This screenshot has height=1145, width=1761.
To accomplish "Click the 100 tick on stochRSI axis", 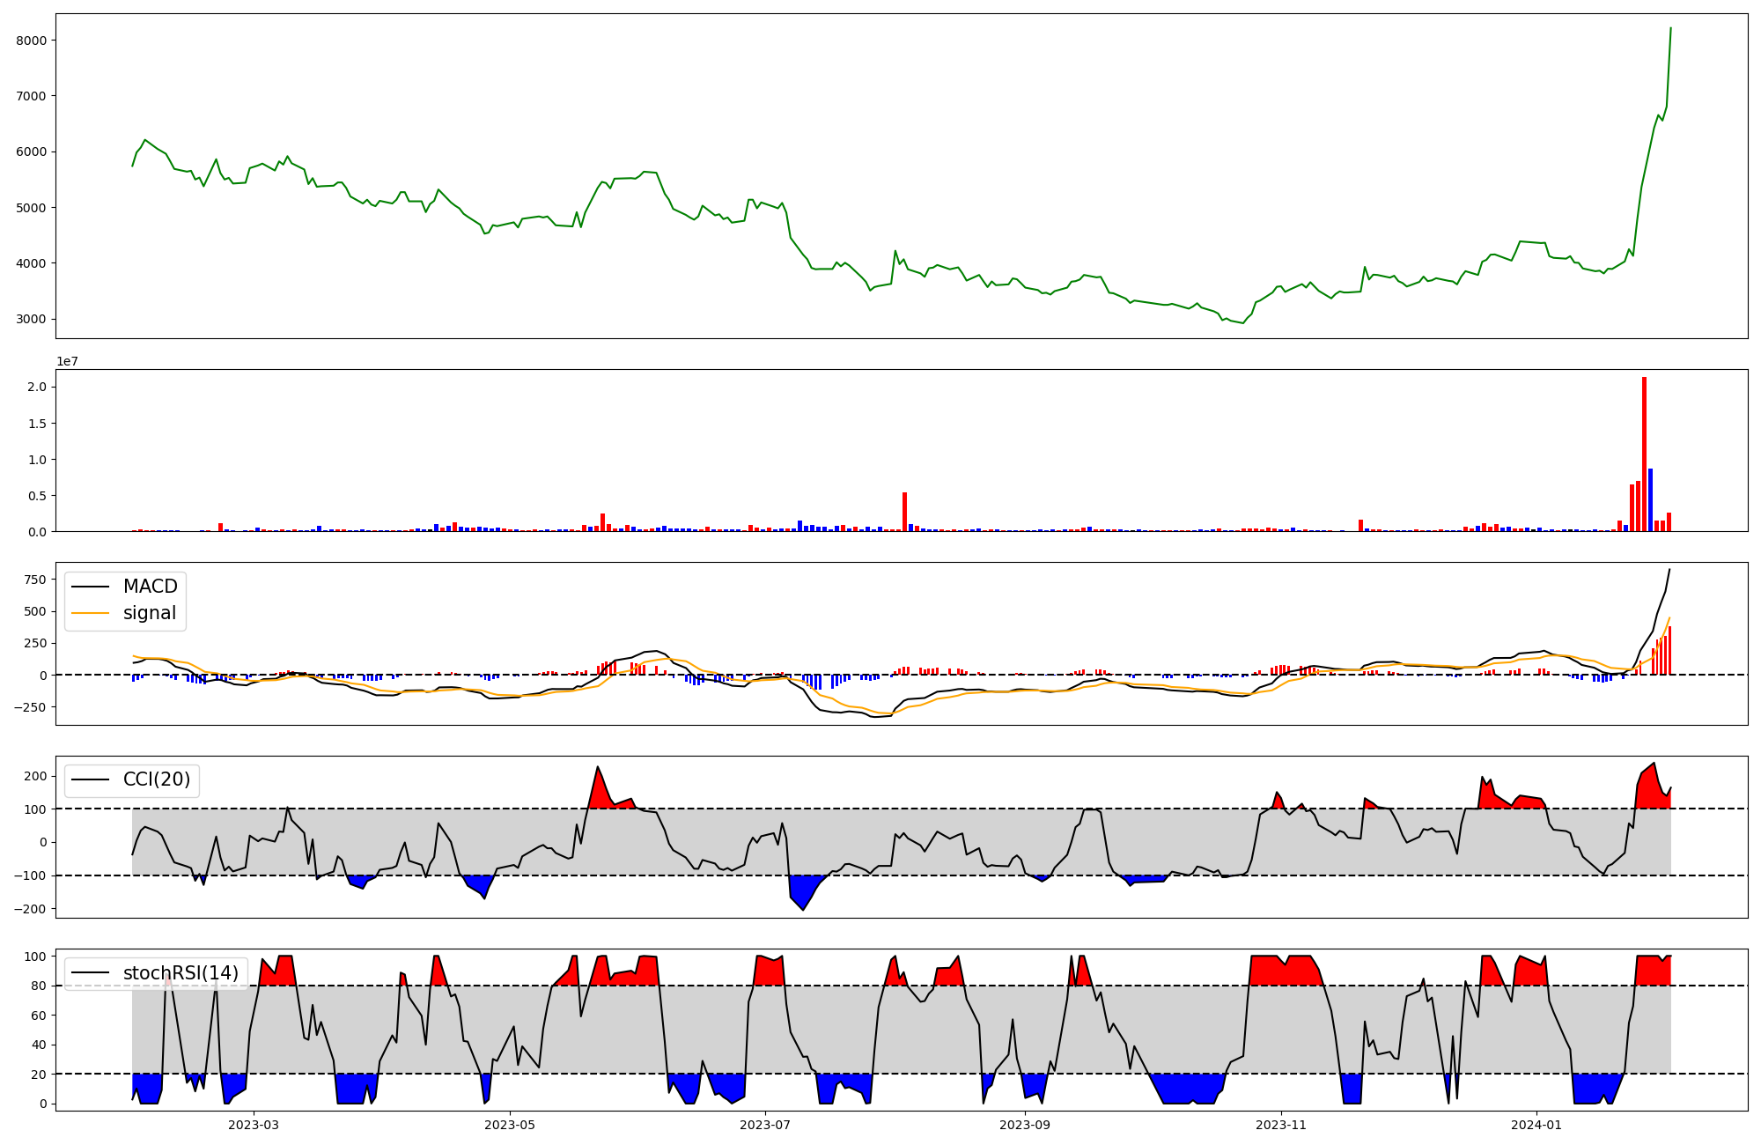I will click(x=35, y=957).
